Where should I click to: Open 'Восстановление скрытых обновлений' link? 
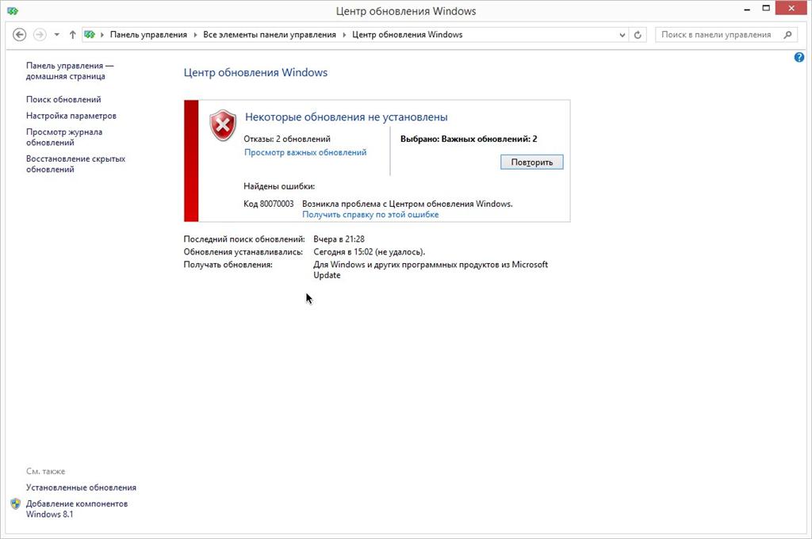pos(75,164)
